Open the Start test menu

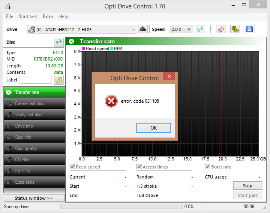pyautogui.click(x=28, y=16)
